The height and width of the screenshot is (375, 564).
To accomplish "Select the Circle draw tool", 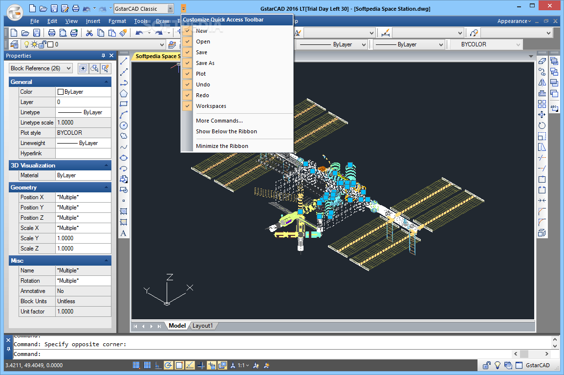I will coord(123,125).
